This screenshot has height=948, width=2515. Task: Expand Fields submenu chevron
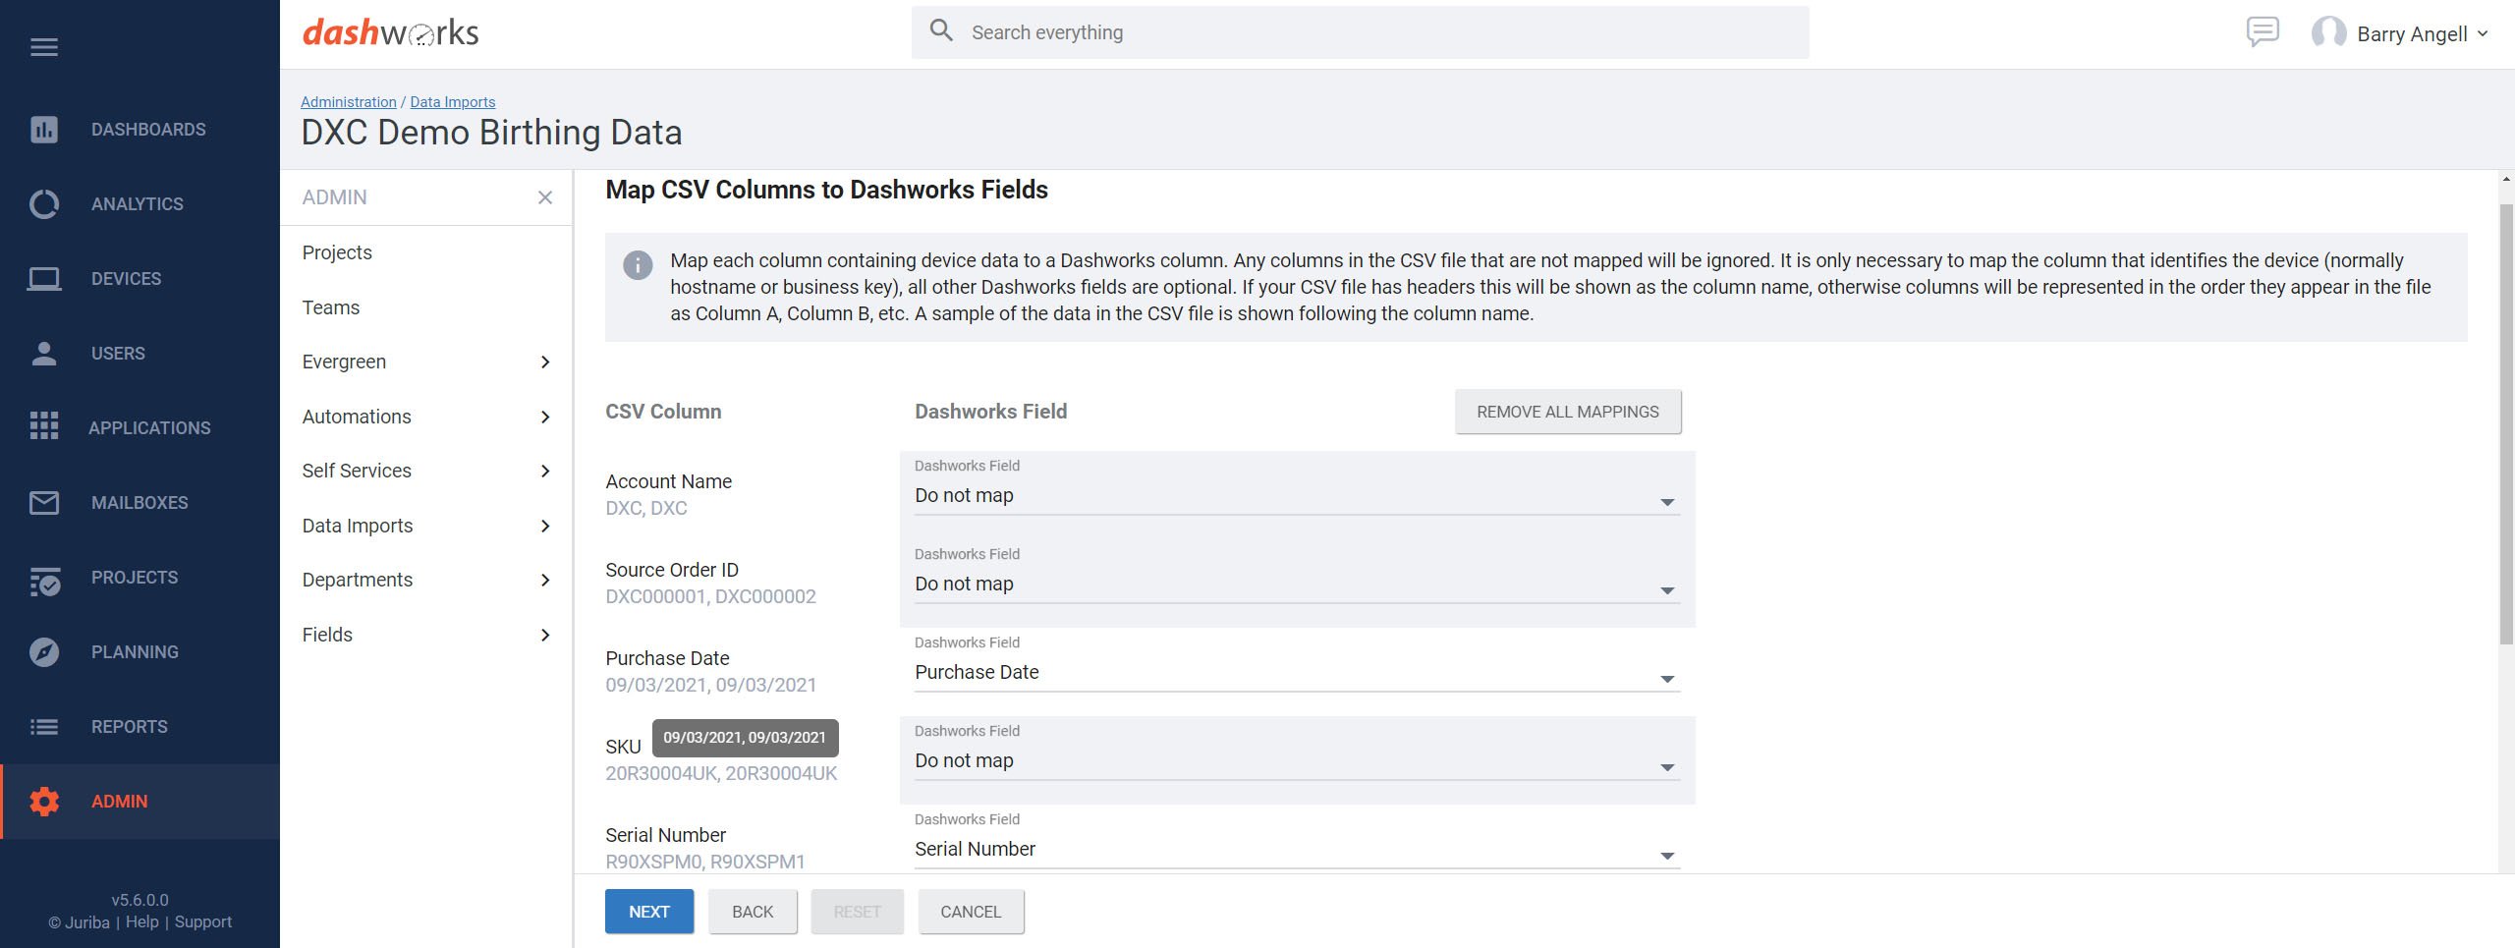tap(545, 636)
